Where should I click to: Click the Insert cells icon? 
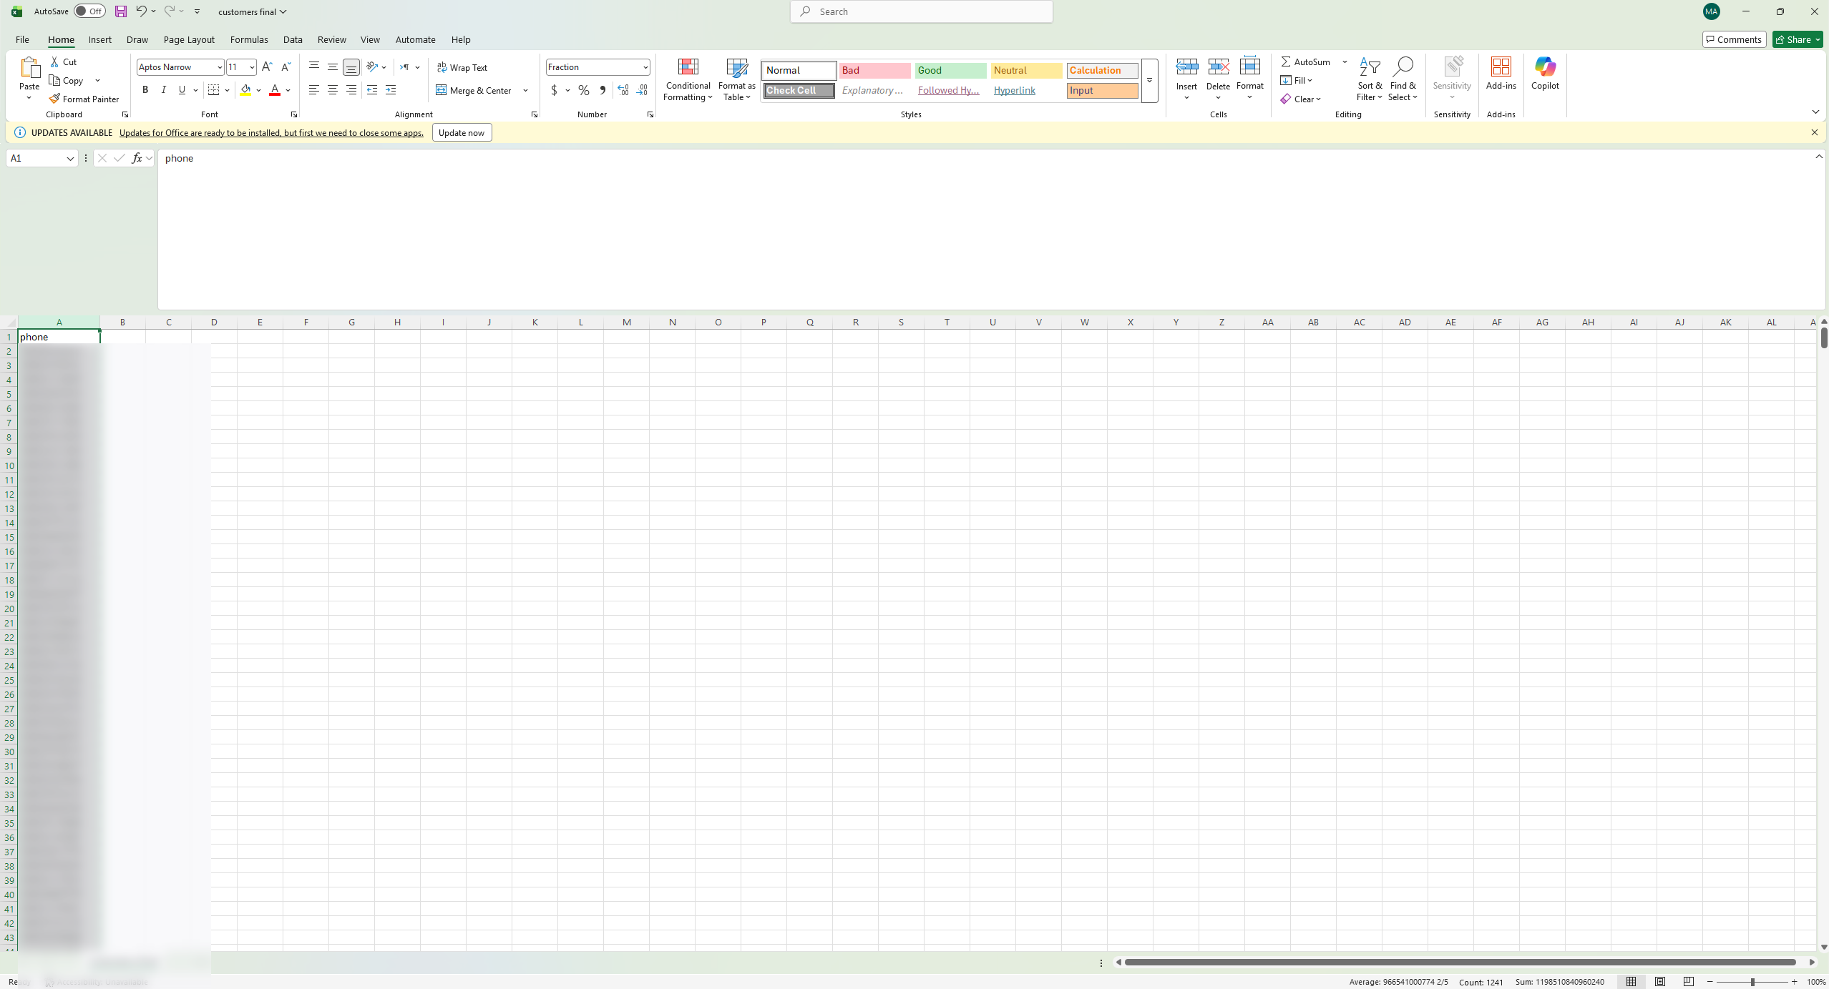[x=1186, y=68]
